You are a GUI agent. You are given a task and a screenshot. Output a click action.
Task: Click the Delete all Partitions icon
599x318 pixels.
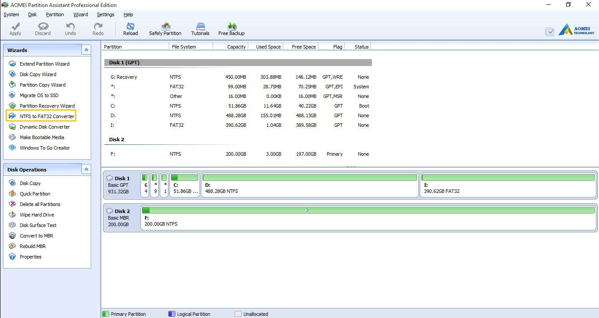coord(12,204)
